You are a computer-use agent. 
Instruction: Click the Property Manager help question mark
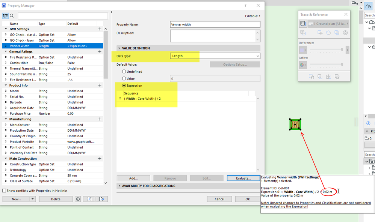pos(245,6)
